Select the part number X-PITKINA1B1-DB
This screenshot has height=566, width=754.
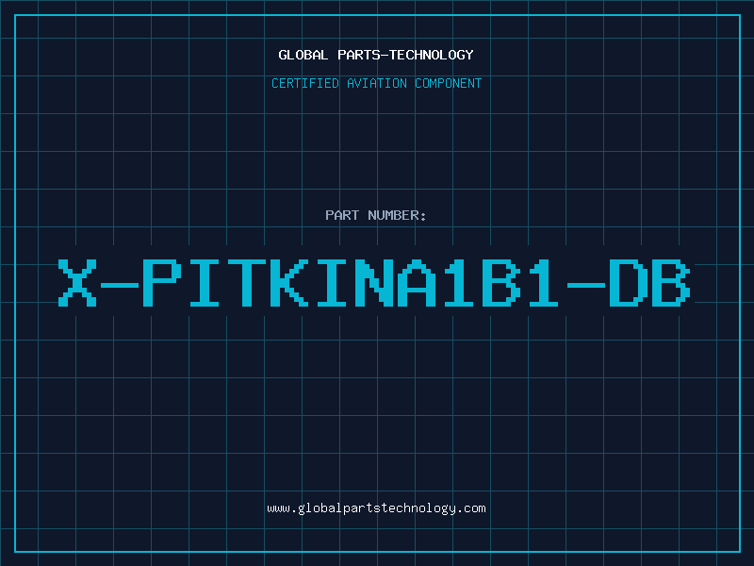tap(374, 283)
